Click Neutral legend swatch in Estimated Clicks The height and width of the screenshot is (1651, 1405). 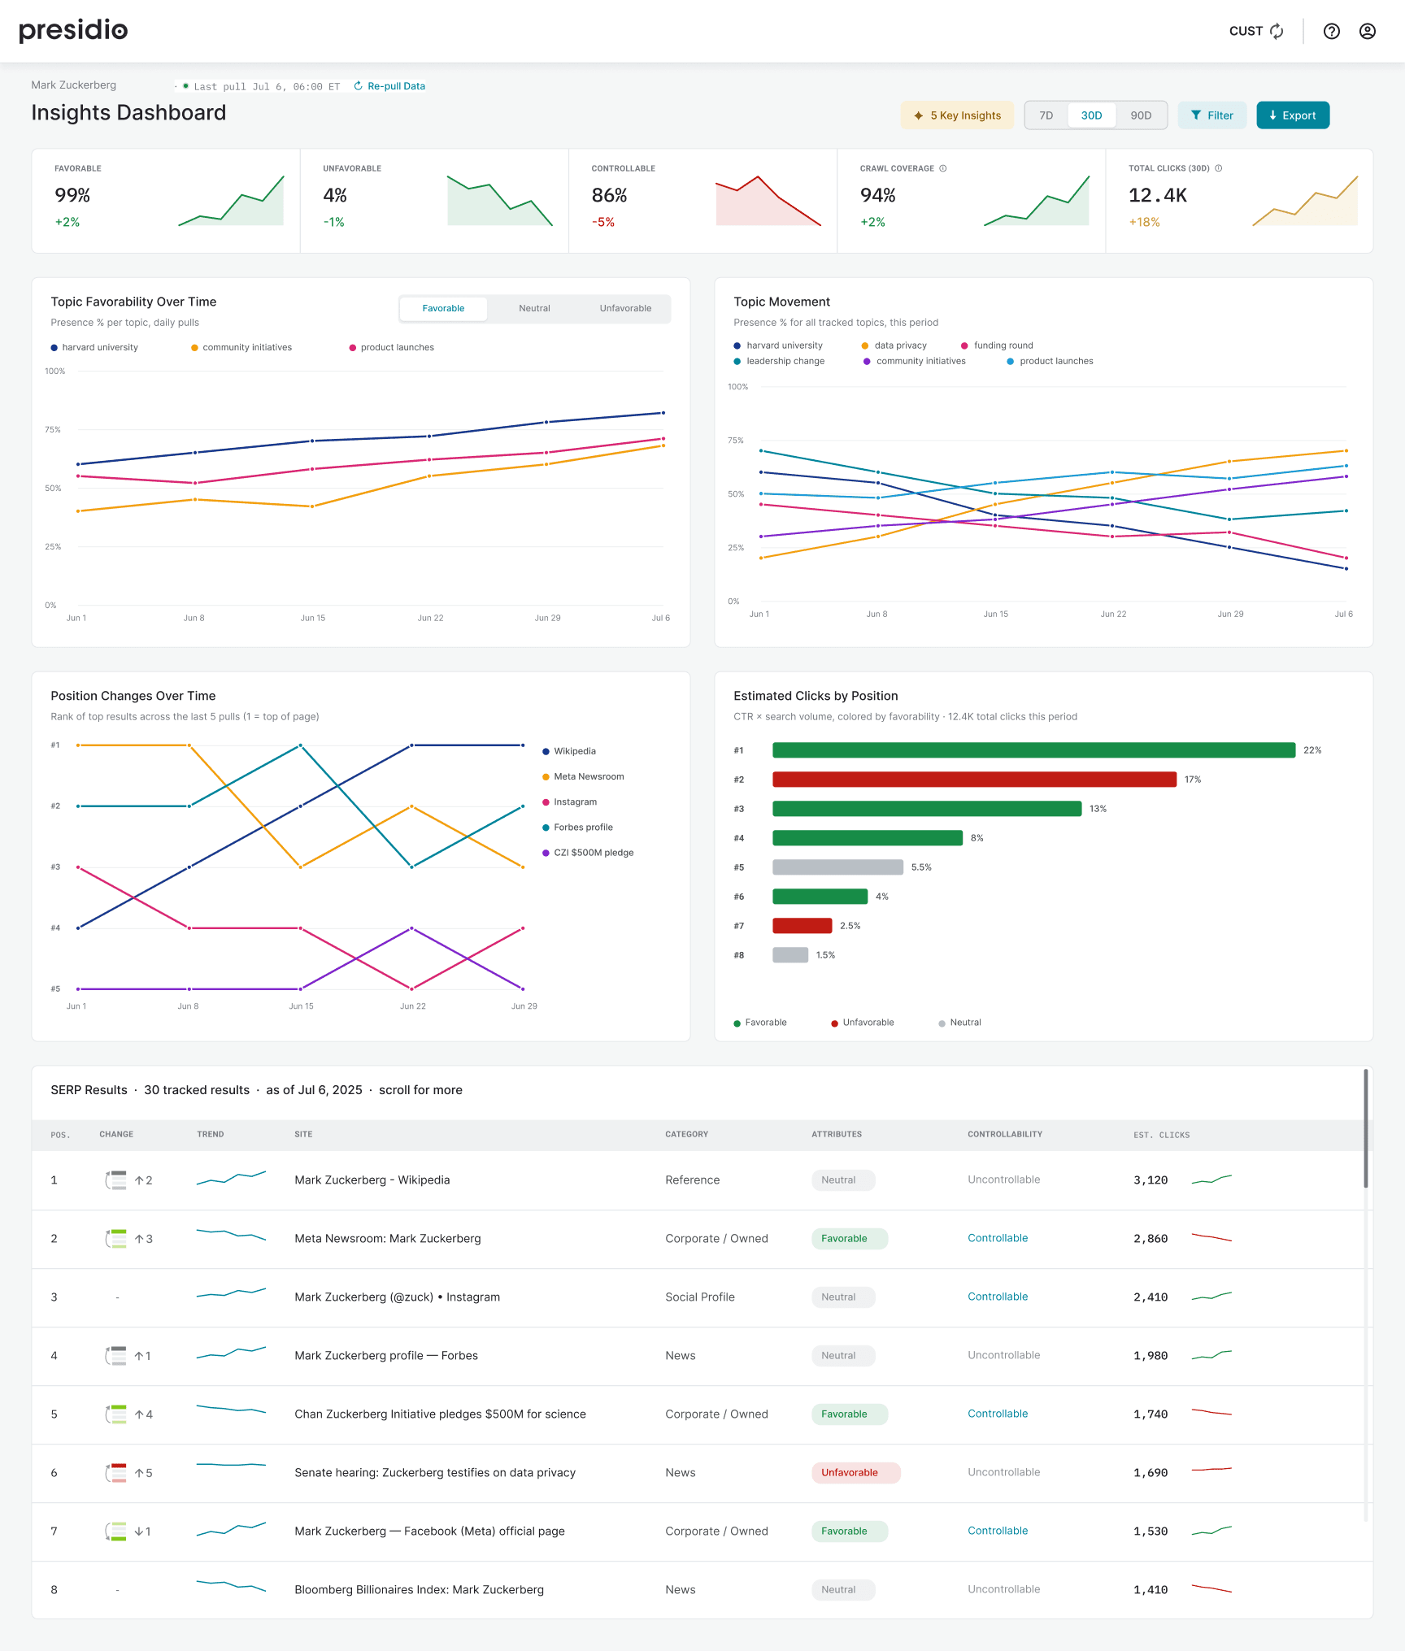tap(942, 1023)
